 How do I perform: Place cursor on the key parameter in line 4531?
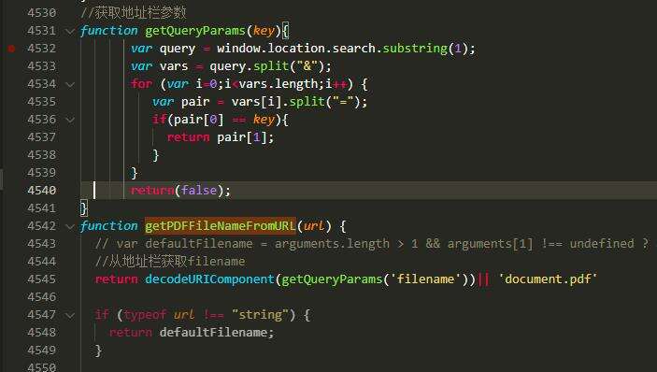tap(264, 31)
